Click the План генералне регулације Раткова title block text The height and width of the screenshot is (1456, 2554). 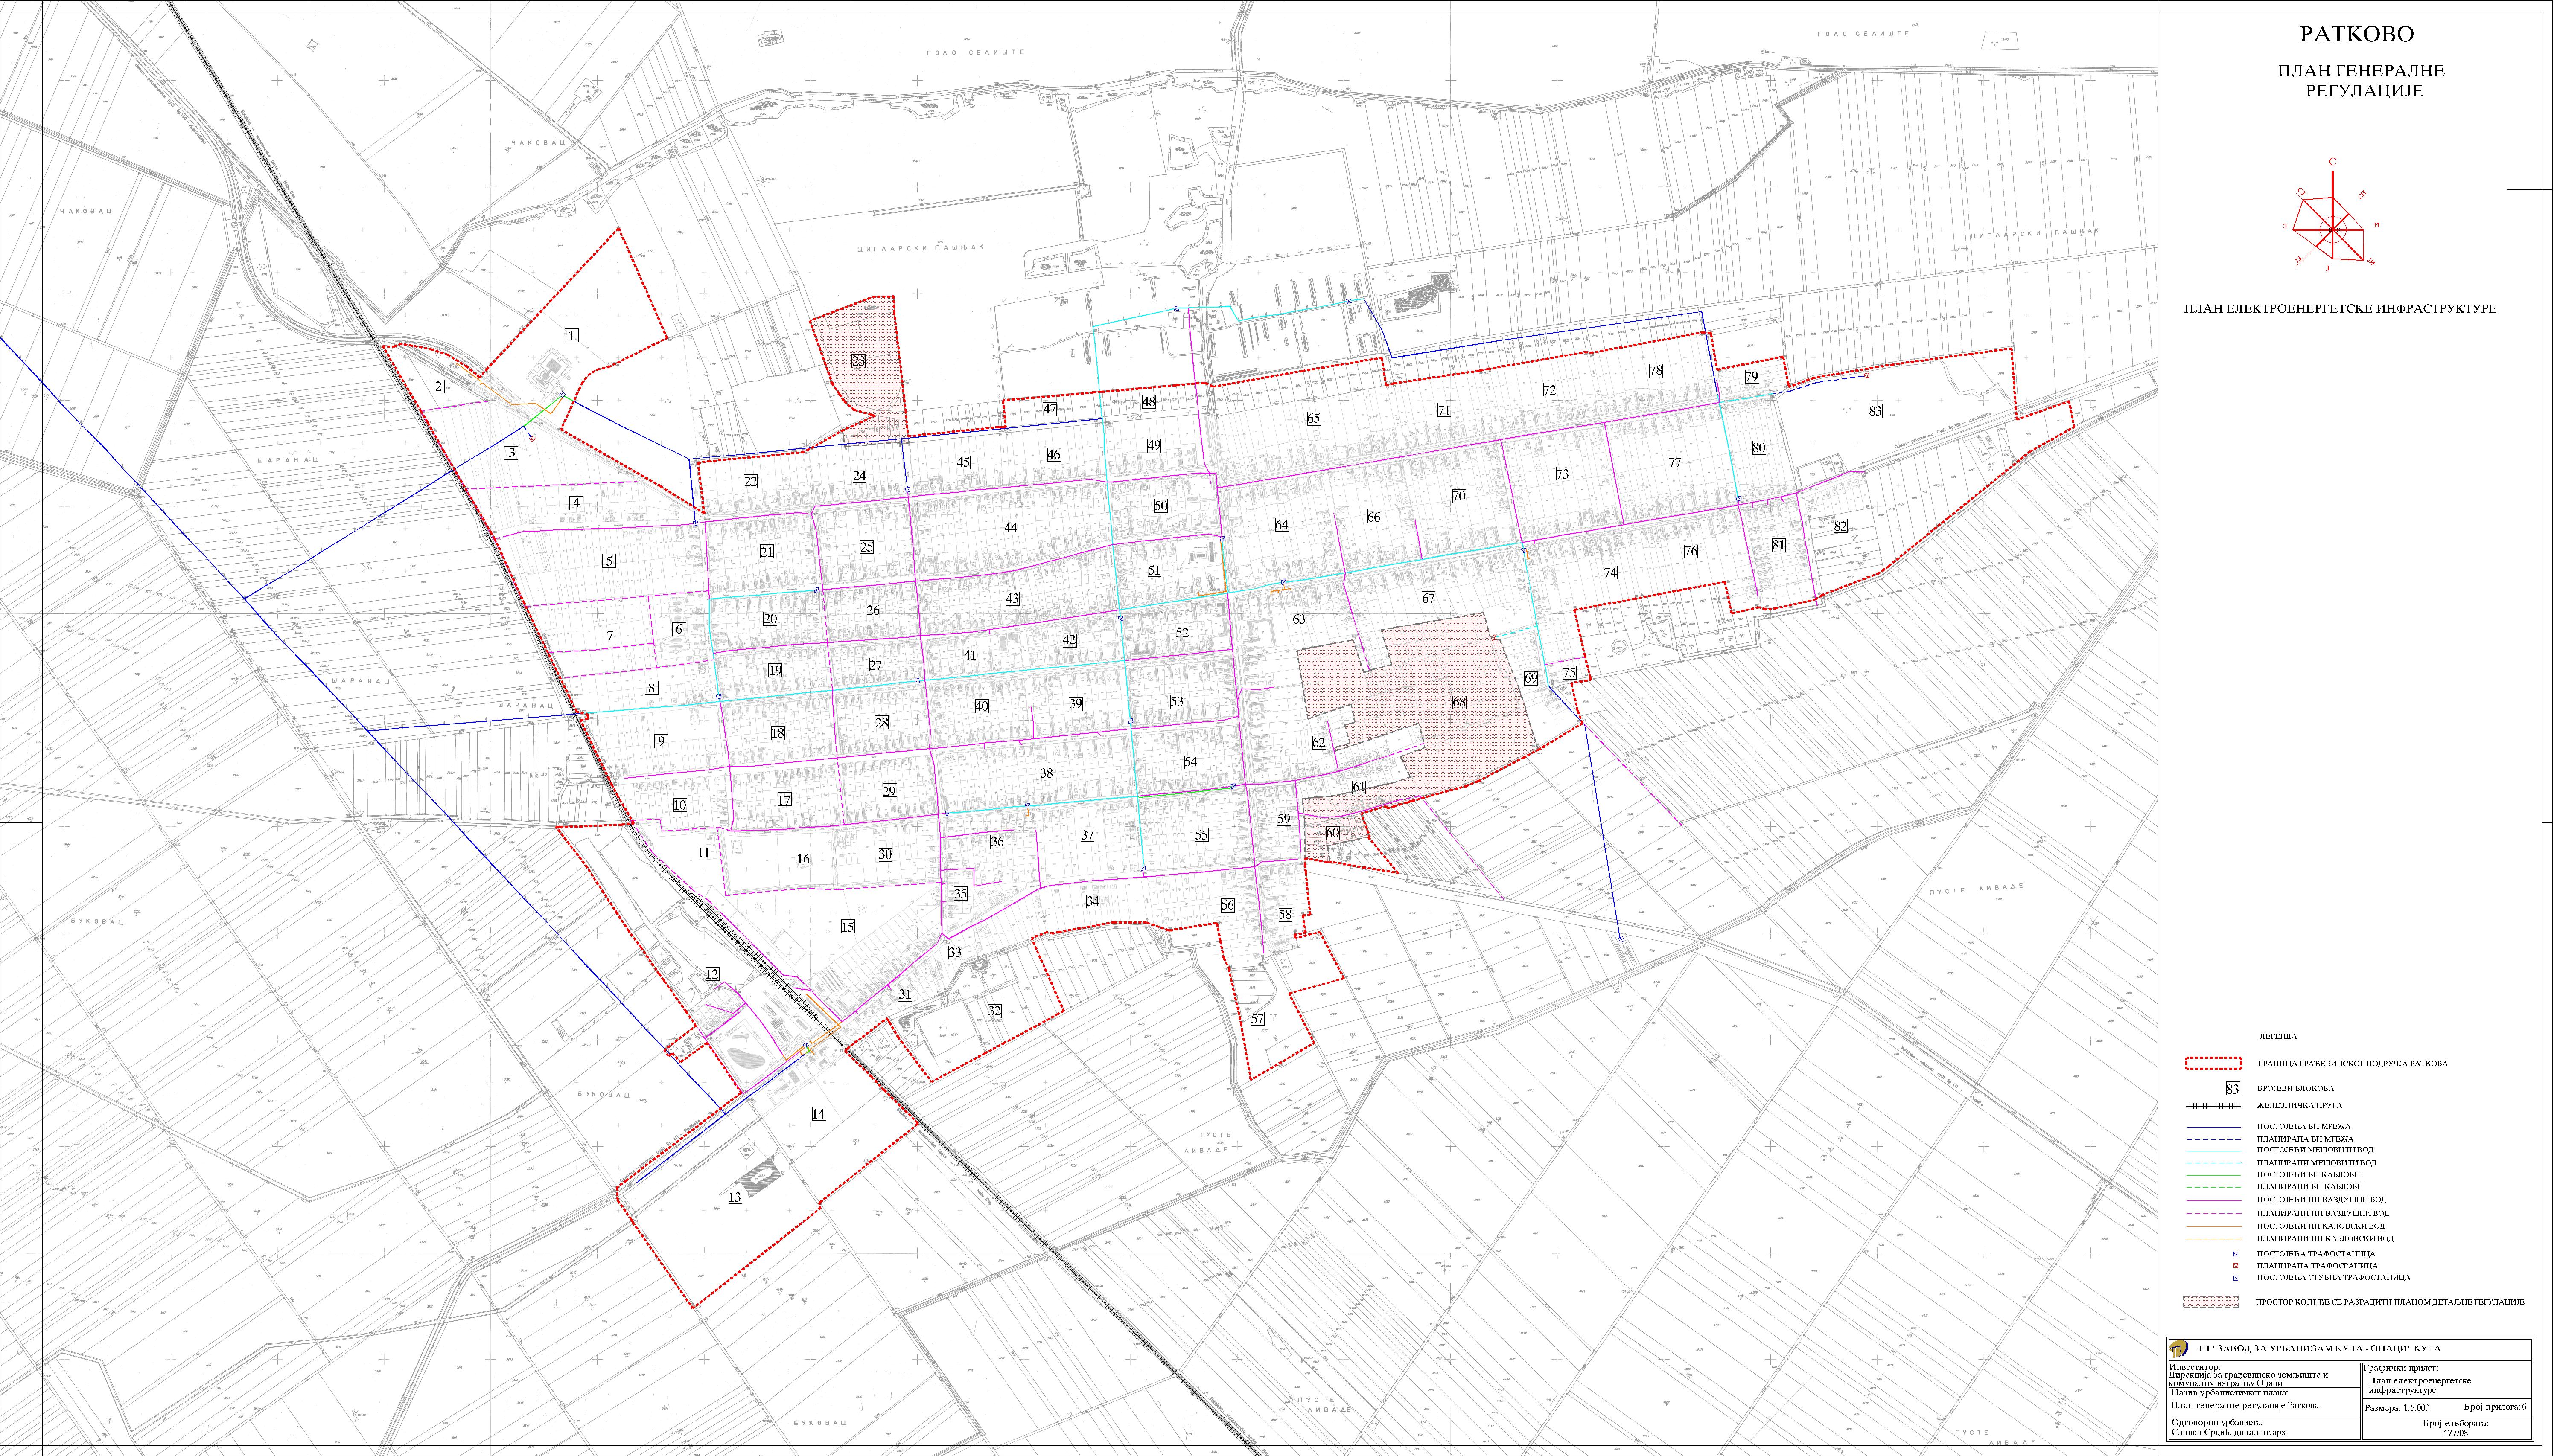tap(2245, 1406)
